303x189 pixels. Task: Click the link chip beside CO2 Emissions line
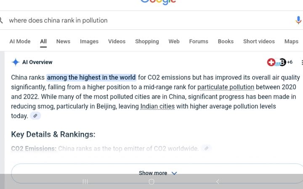point(206,148)
